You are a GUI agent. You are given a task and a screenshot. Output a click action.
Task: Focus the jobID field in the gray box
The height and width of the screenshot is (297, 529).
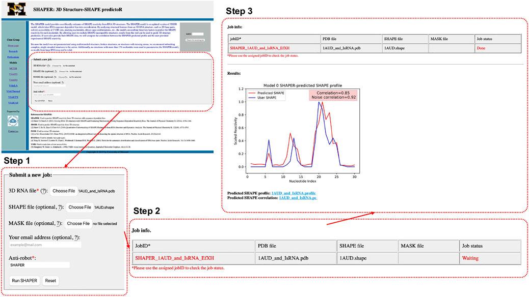[x=198, y=34]
